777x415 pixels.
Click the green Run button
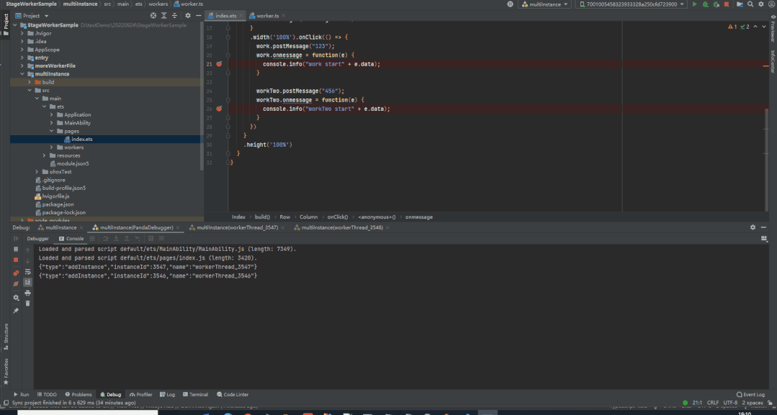[x=694, y=4]
